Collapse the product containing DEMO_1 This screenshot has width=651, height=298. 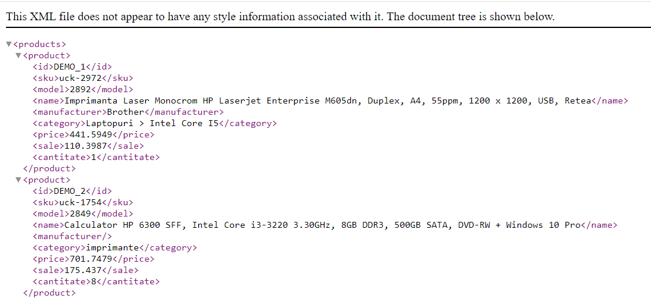[x=18, y=55]
